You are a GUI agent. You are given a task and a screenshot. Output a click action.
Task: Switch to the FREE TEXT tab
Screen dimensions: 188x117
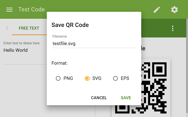click(x=29, y=28)
